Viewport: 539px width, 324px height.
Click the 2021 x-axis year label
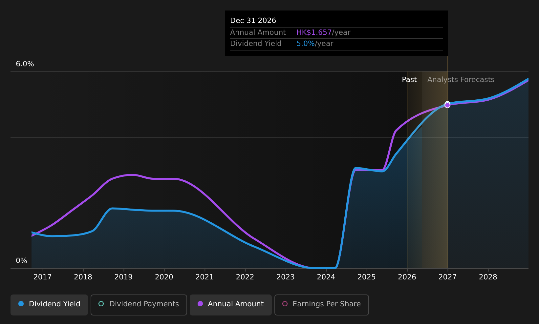coord(205,277)
